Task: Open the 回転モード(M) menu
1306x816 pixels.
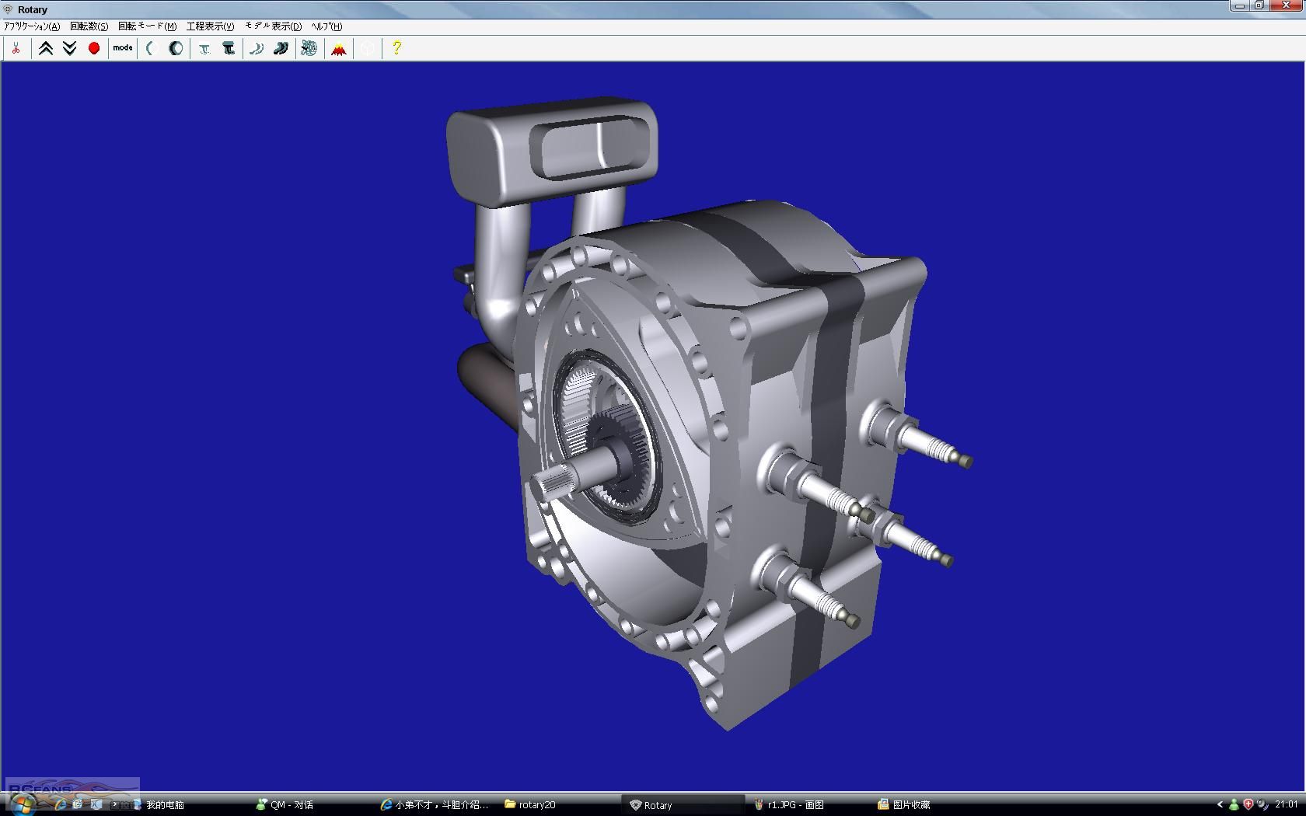Action: point(147,26)
